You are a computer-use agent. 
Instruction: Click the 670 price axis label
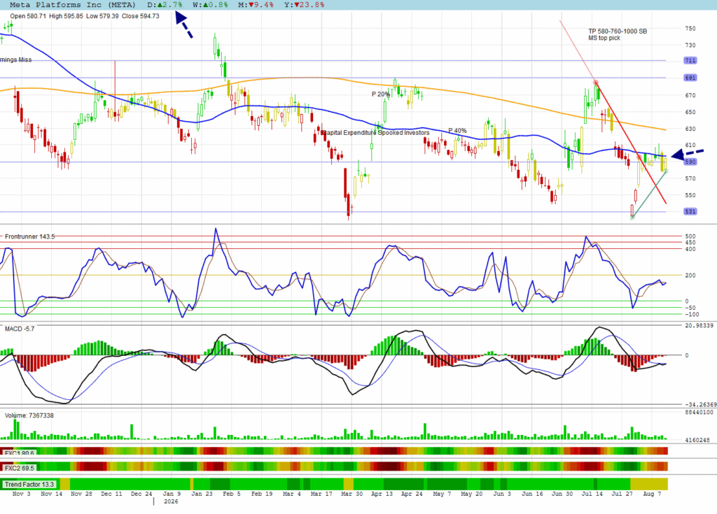(x=690, y=96)
